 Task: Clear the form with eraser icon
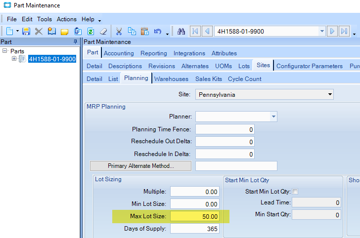pos(103,31)
